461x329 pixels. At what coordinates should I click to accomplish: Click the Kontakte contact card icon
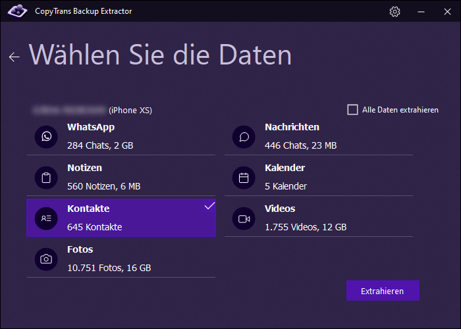(46, 218)
